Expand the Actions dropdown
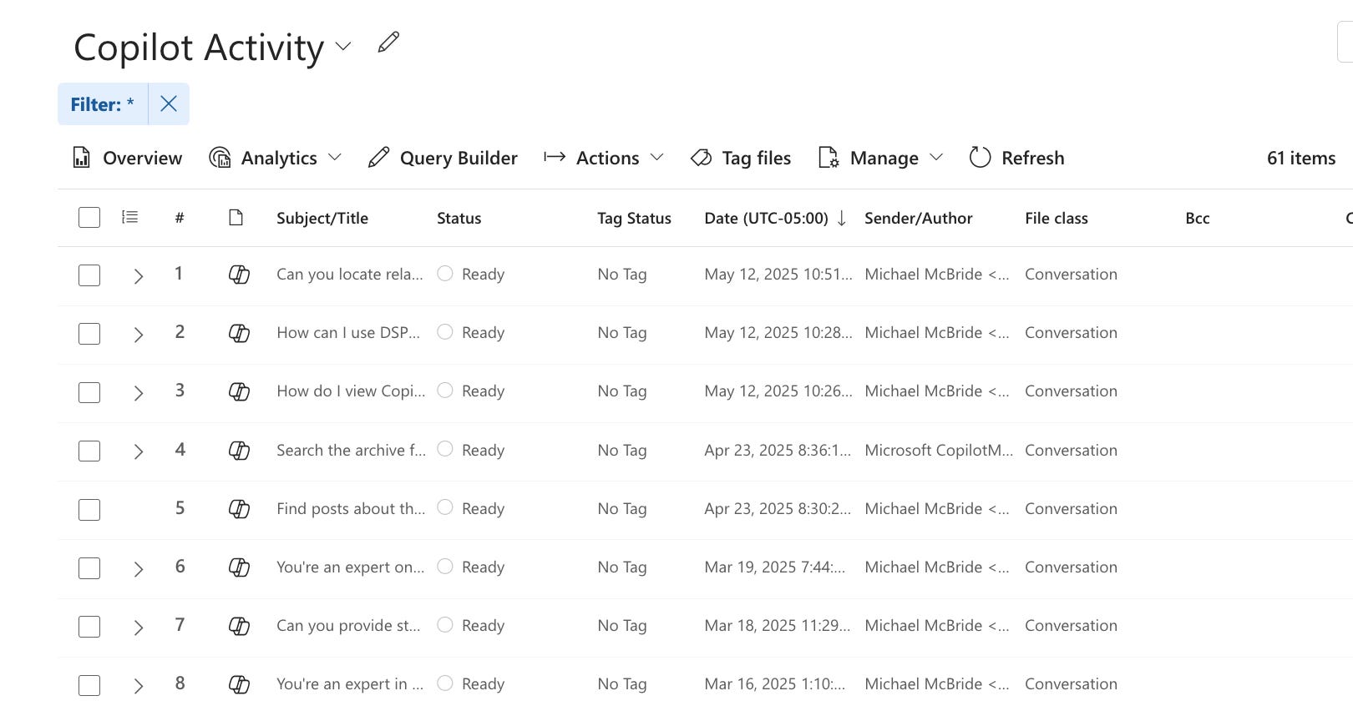The width and height of the screenshot is (1353, 711). pyautogui.click(x=604, y=158)
